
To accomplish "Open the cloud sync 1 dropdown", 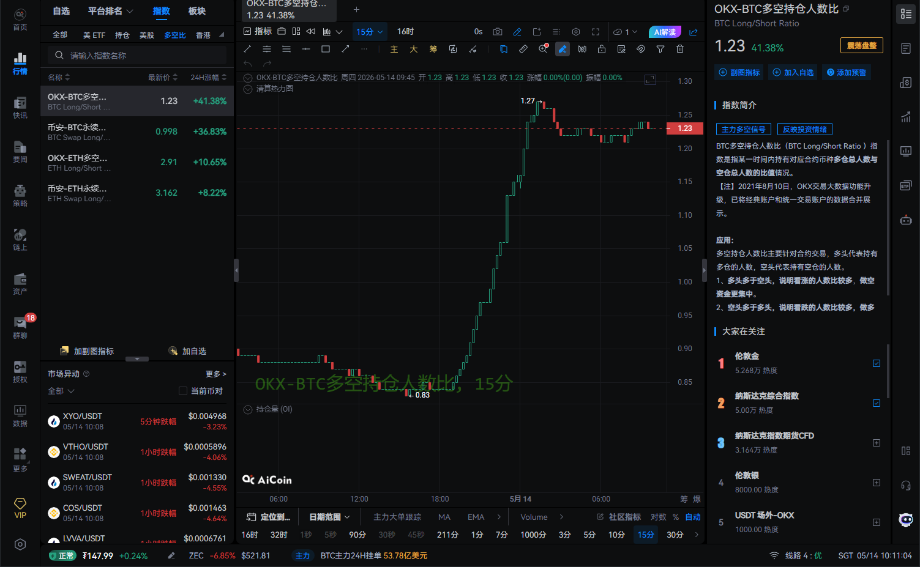I will [x=625, y=32].
